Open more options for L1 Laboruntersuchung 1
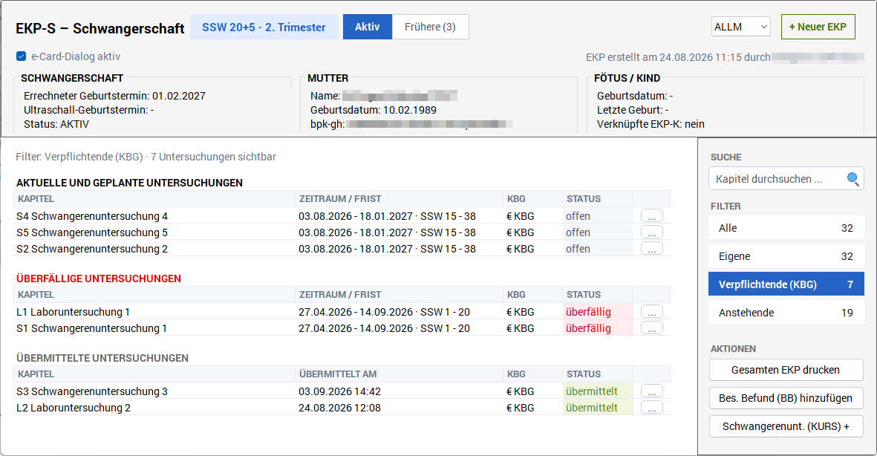877x456 pixels. click(x=651, y=312)
